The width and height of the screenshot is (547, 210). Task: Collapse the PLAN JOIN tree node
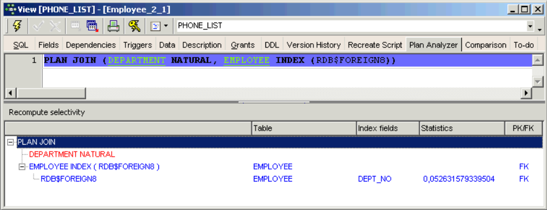point(10,142)
